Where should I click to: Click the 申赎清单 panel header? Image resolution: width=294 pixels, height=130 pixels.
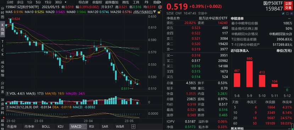tap(237, 18)
